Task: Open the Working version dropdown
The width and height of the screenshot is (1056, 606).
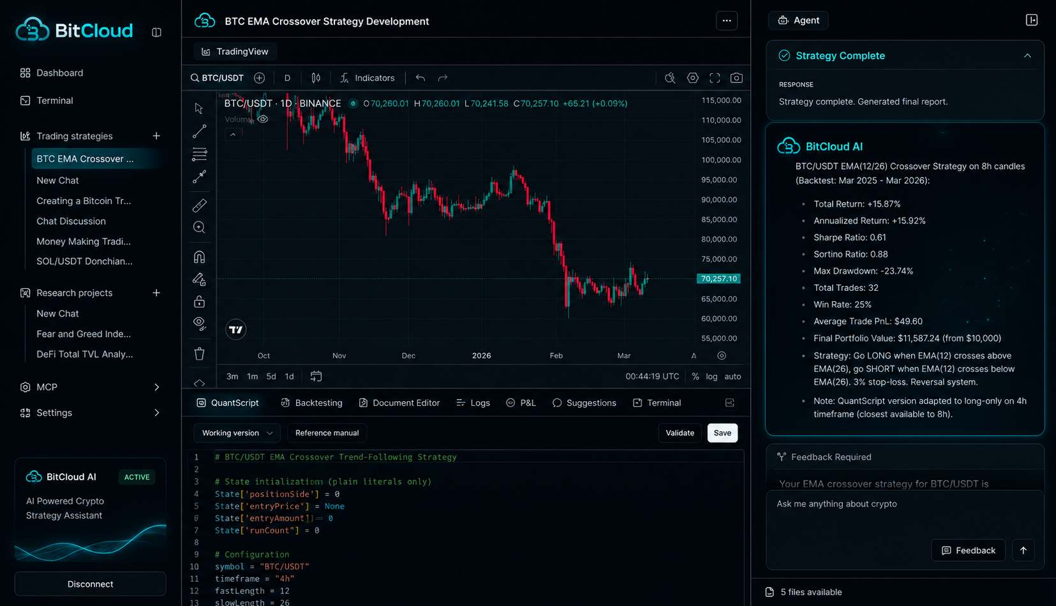Action: (237, 433)
